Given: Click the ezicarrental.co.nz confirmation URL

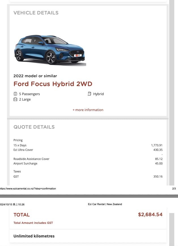Looking at the screenshot, I should [x=28, y=189].
